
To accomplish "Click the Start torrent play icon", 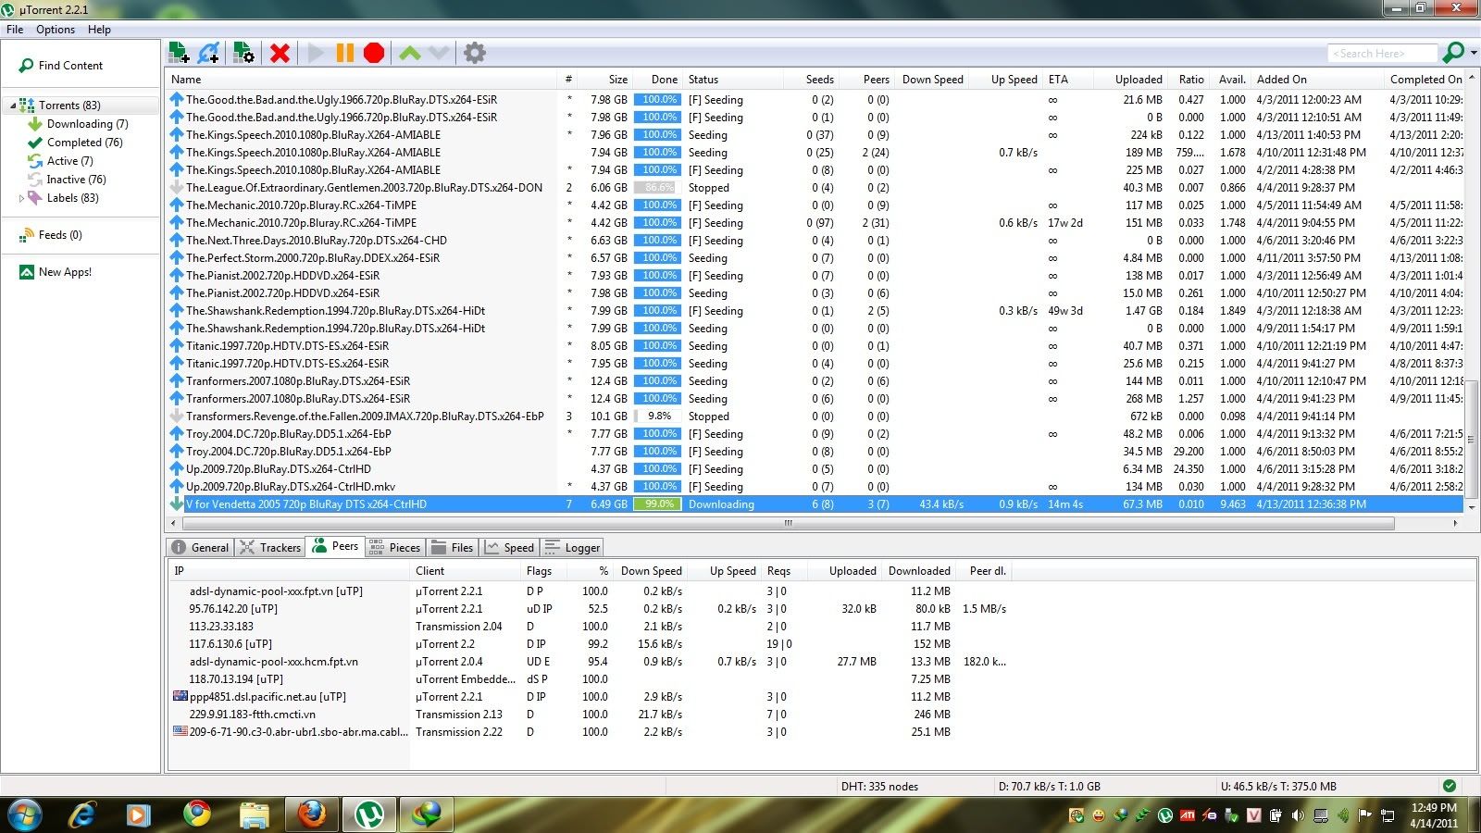I will (316, 53).
